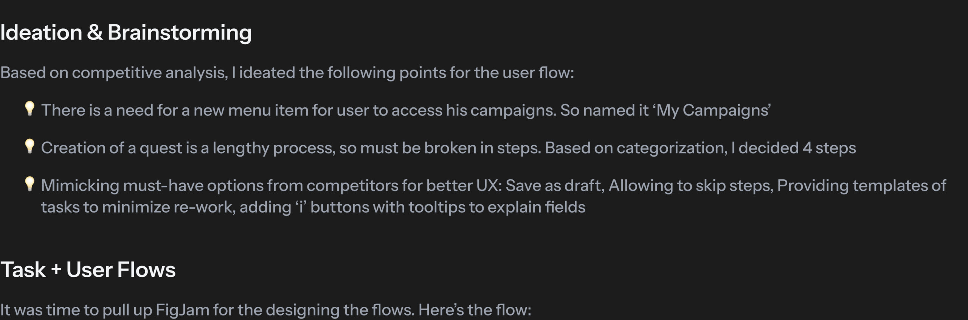This screenshot has height=320, width=968.
Task: Click the 'Save as draft' text
Action: point(553,186)
